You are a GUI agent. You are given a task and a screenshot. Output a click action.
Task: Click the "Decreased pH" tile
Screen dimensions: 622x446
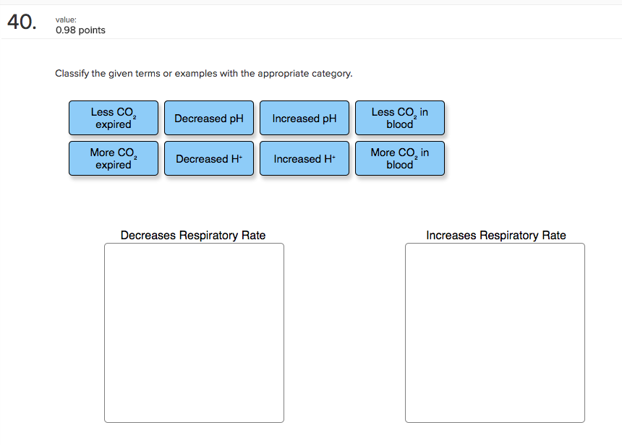pyautogui.click(x=209, y=118)
